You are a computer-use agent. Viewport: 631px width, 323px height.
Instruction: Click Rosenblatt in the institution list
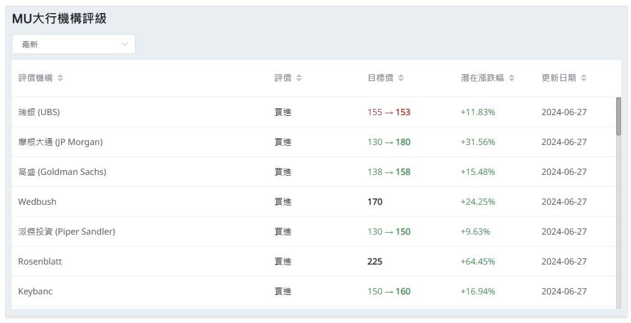(x=40, y=261)
